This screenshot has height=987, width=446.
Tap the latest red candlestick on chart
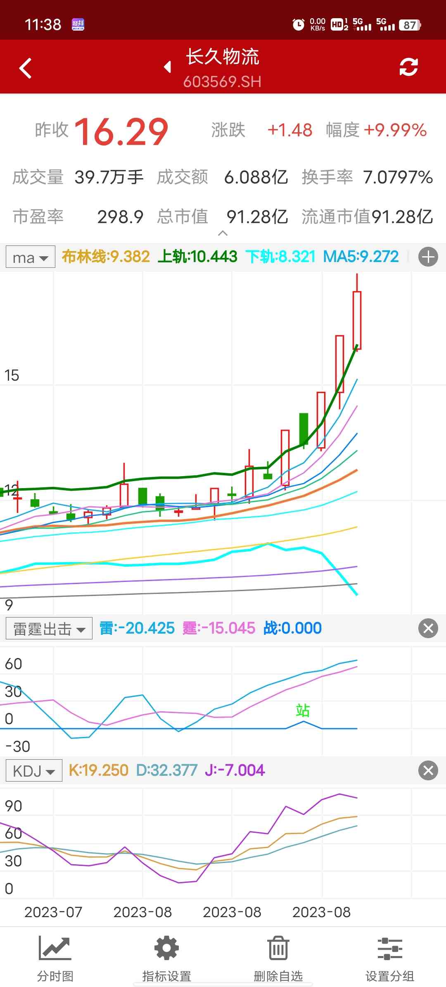(357, 320)
